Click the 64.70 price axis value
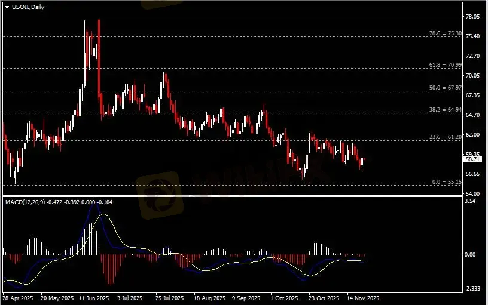Viewport: 488px width, 305px height. pos(472,115)
